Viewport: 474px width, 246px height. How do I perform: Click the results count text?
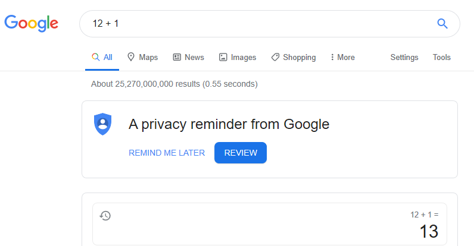click(174, 84)
